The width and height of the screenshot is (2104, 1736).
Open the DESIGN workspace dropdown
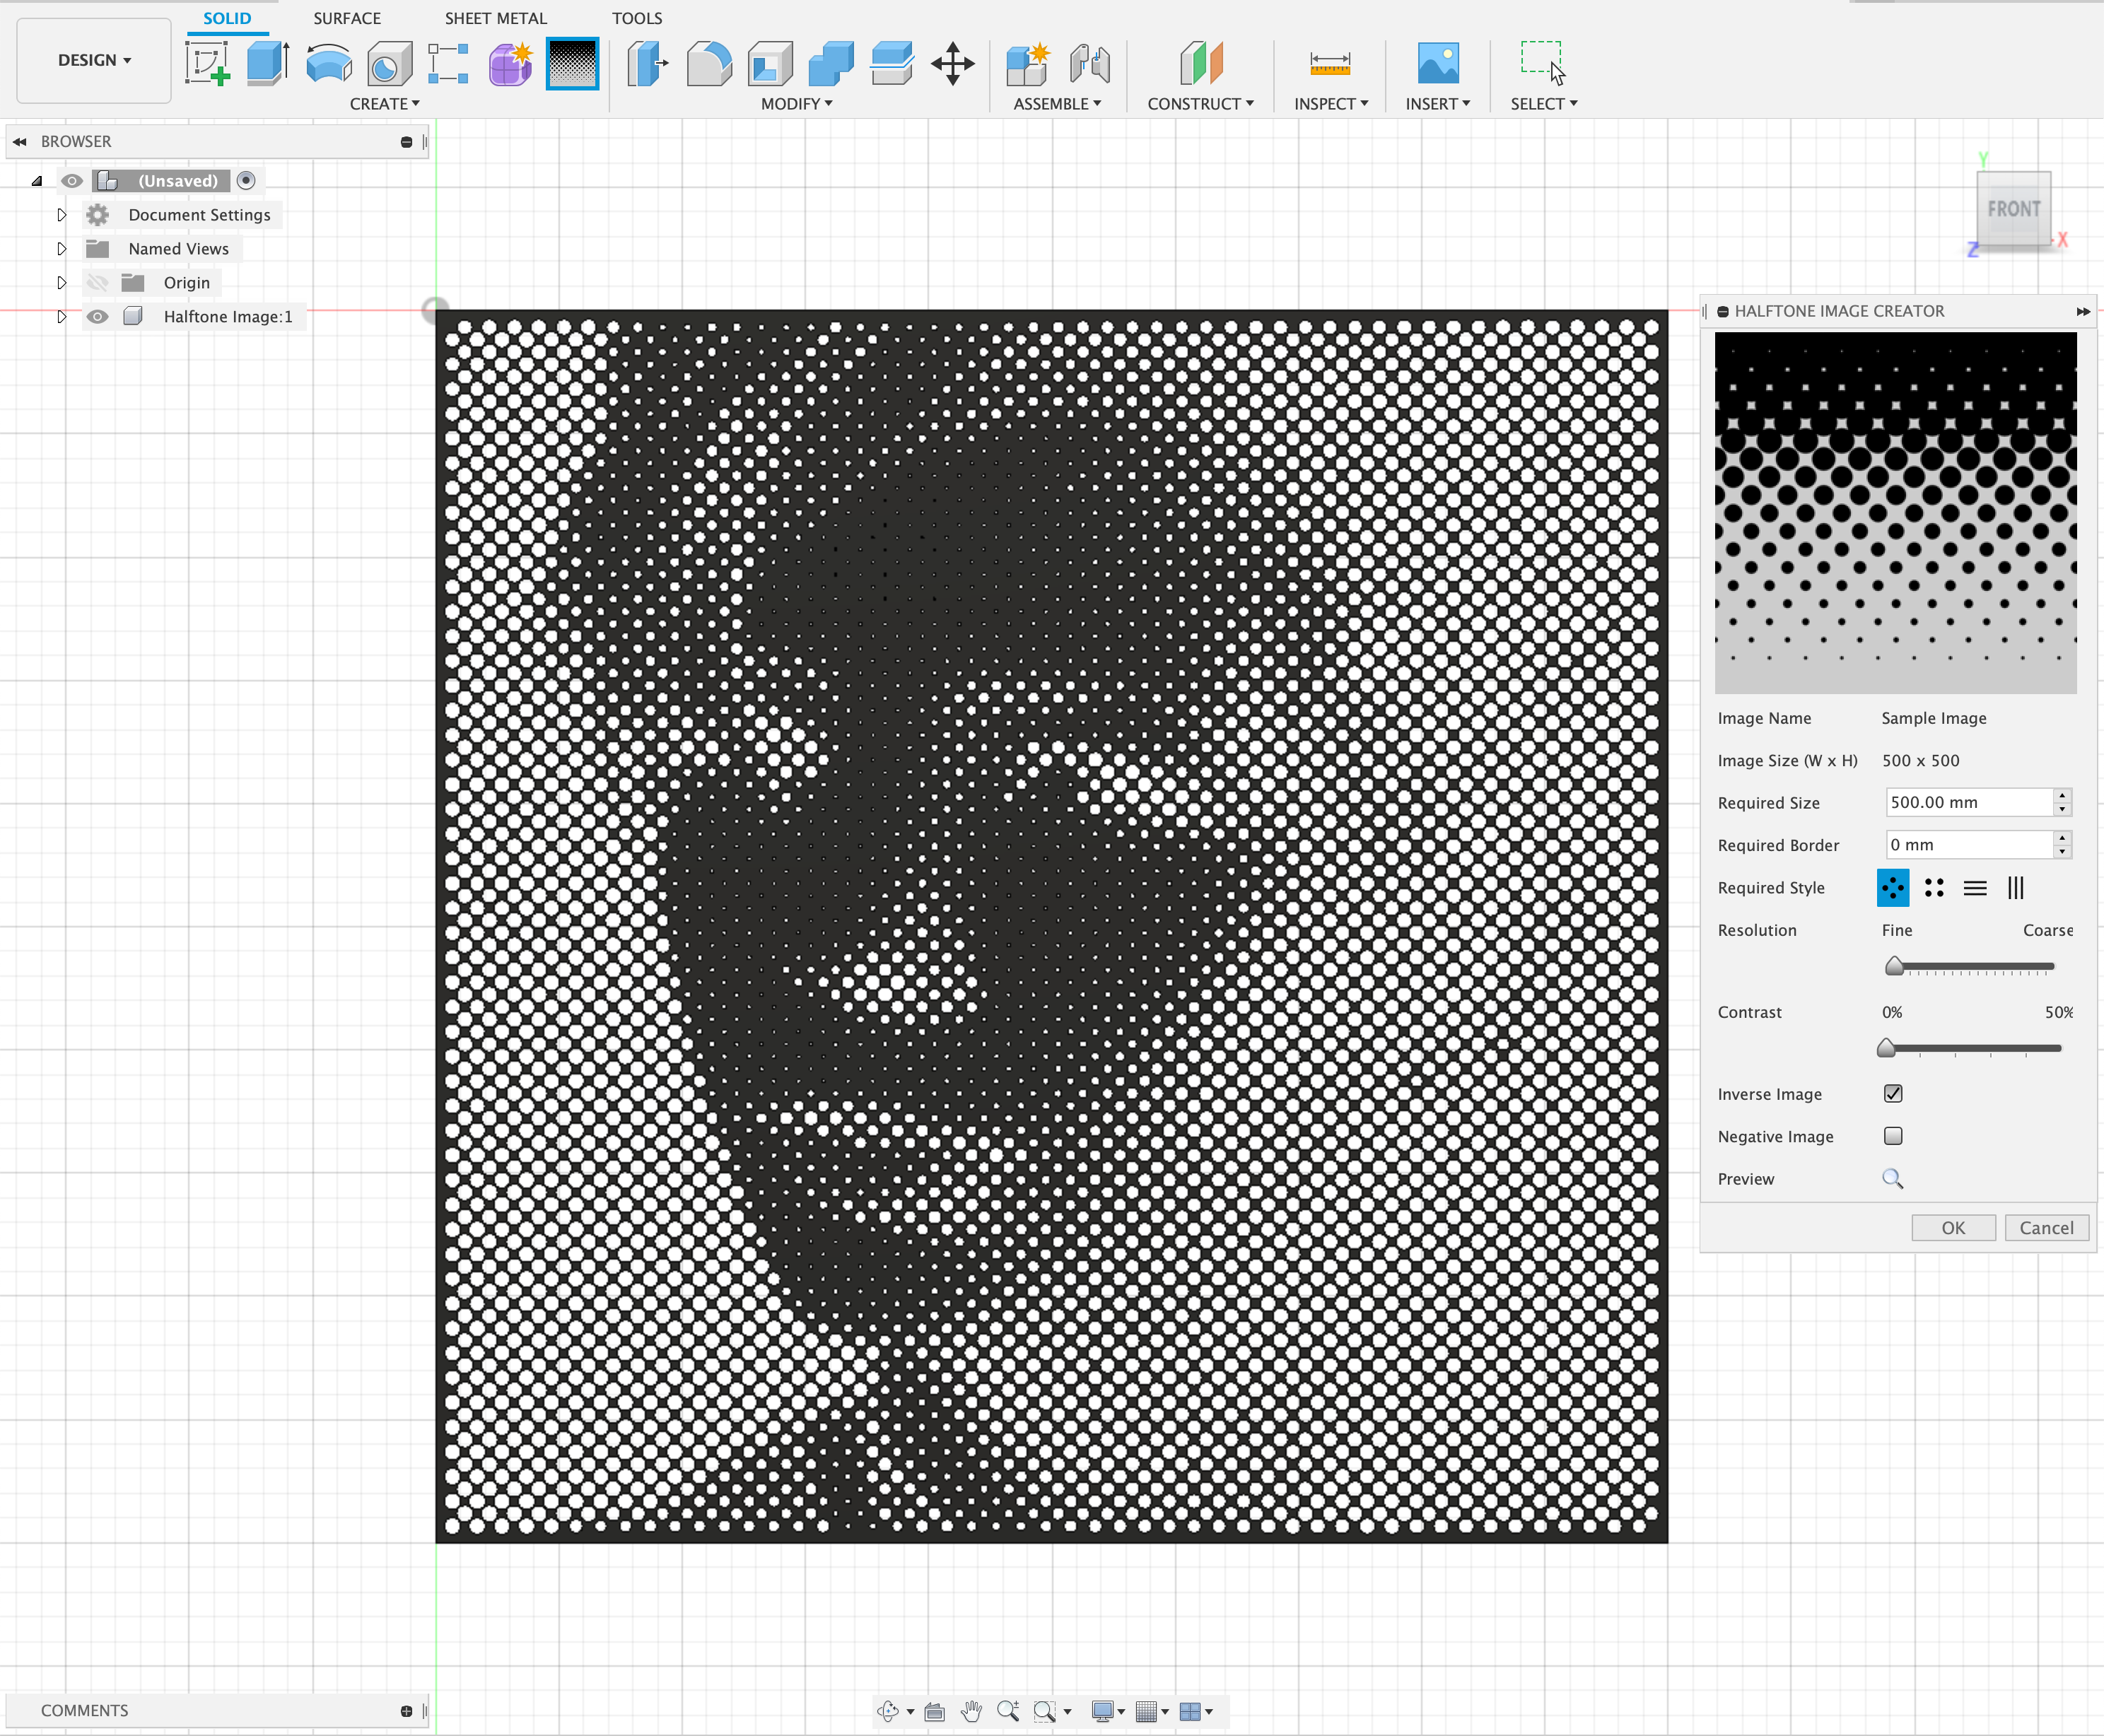tap(94, 60)
